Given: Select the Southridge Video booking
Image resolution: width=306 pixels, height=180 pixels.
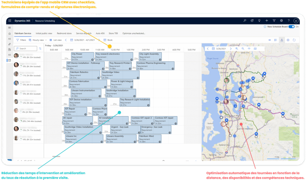Looking at the screenshot, I should click(120, 75).
